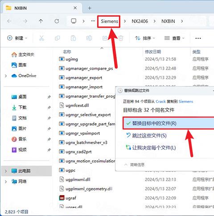The image size is (214, 216).
Task: Click Siemens in the address breadcrumb
Action: 109,21
